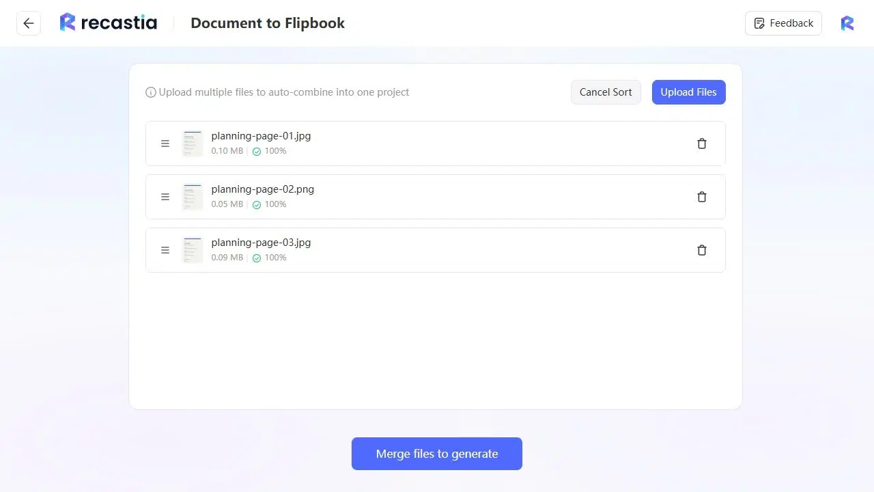
Task: Merge files to generate the flipbook
Action: pos(437,454)
